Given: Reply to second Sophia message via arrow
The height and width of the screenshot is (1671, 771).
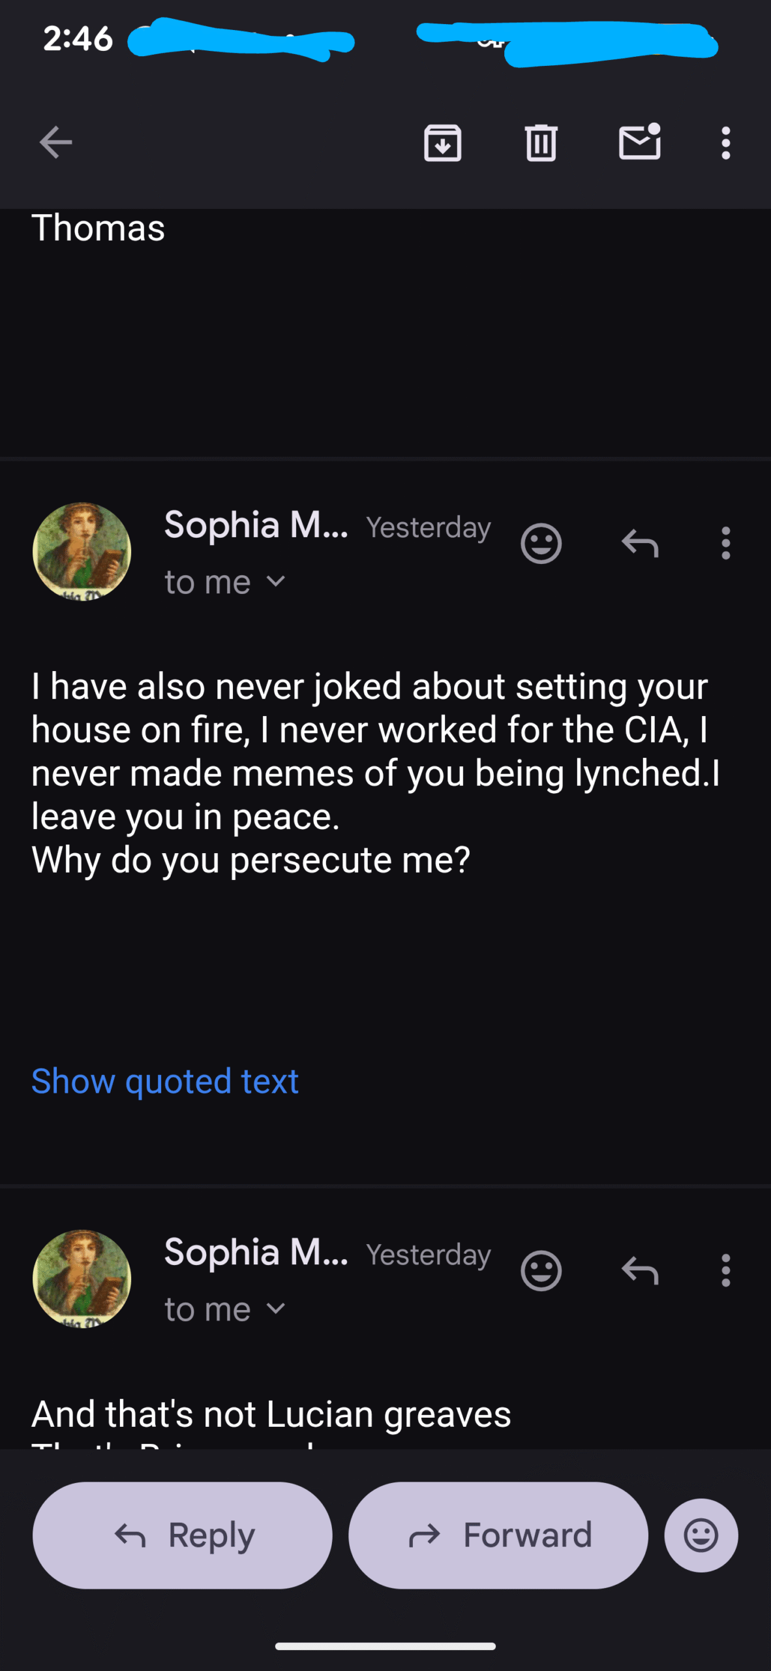Looking at the screenshot, I should [x=639, y=1271].
